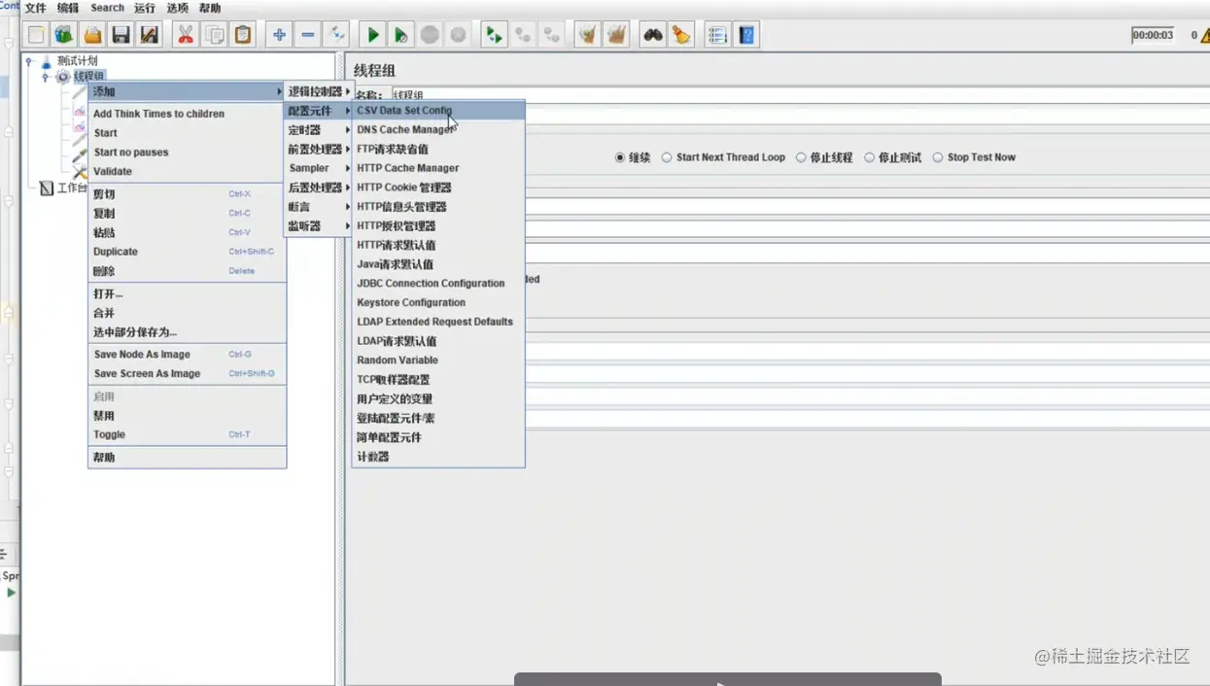Choose Random Variable menu item
This screenshot has width=1210, height=686.
(438, 360)
